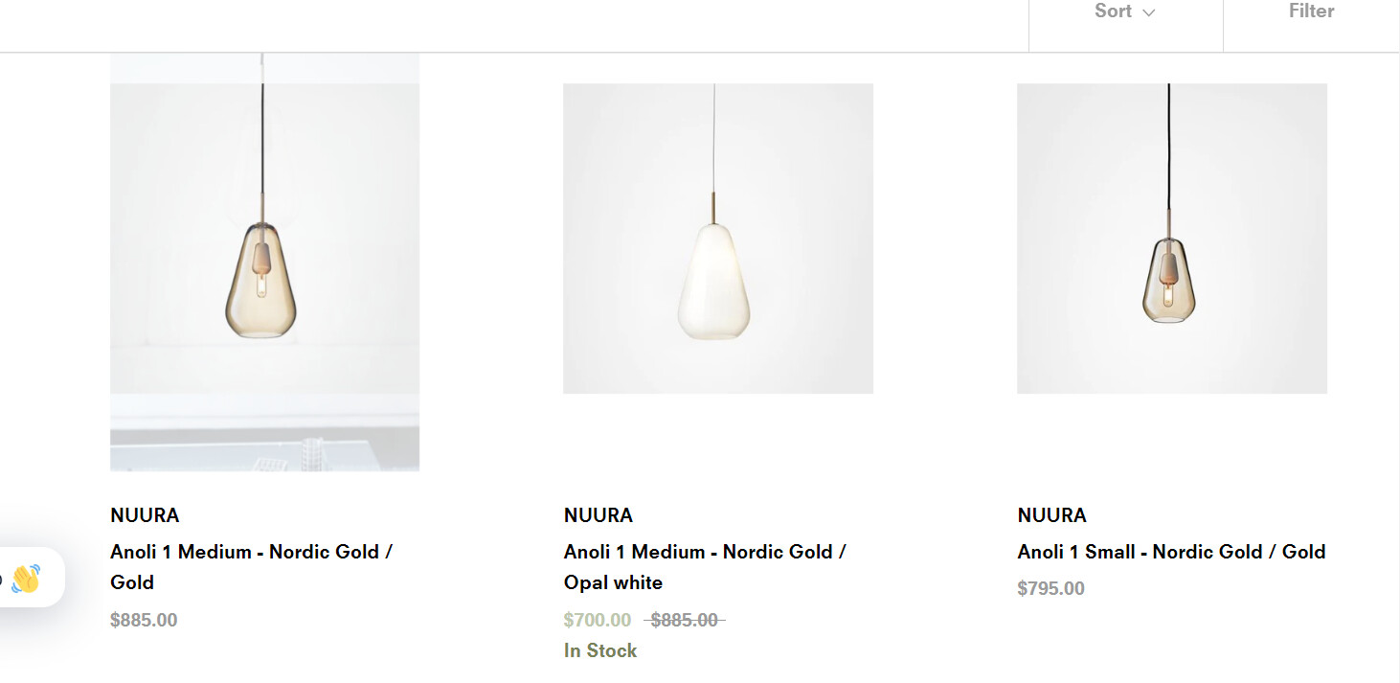
Task: Click the crossed-out $885.00 original price
Action: pyautogui.click(x=684, y=620)
